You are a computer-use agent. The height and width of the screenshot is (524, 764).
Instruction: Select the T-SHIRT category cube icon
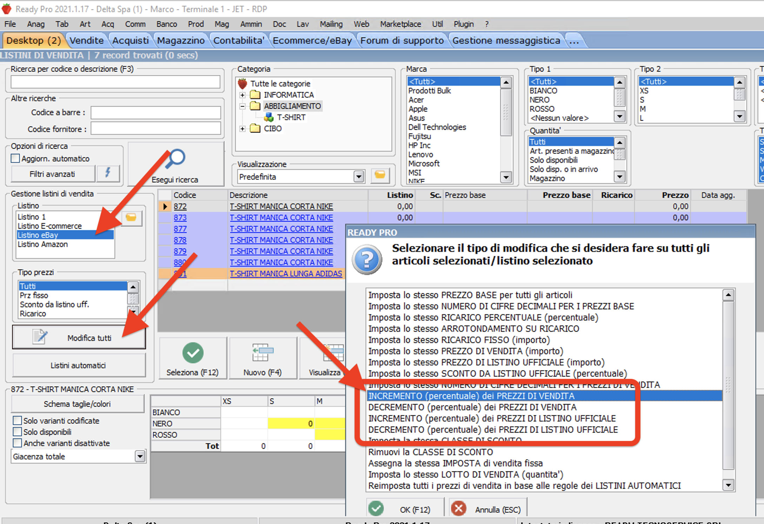(269, 117)
